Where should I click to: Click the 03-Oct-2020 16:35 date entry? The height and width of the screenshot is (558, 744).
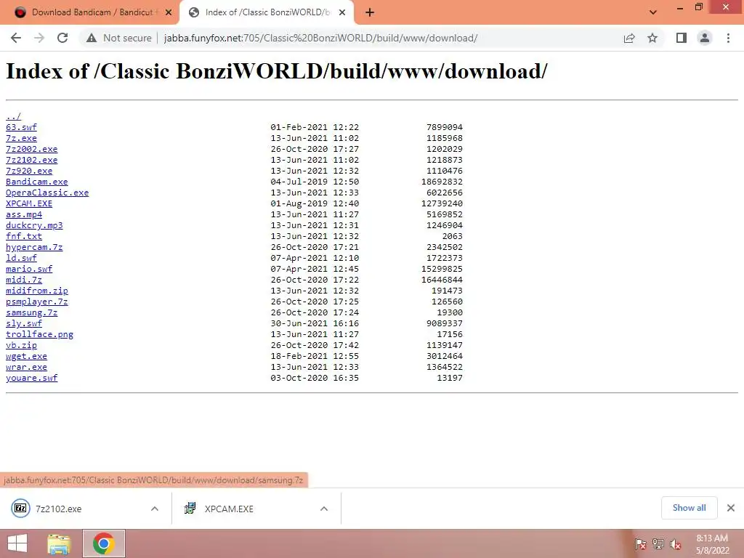pyautogui.click(x=315, y=378)
